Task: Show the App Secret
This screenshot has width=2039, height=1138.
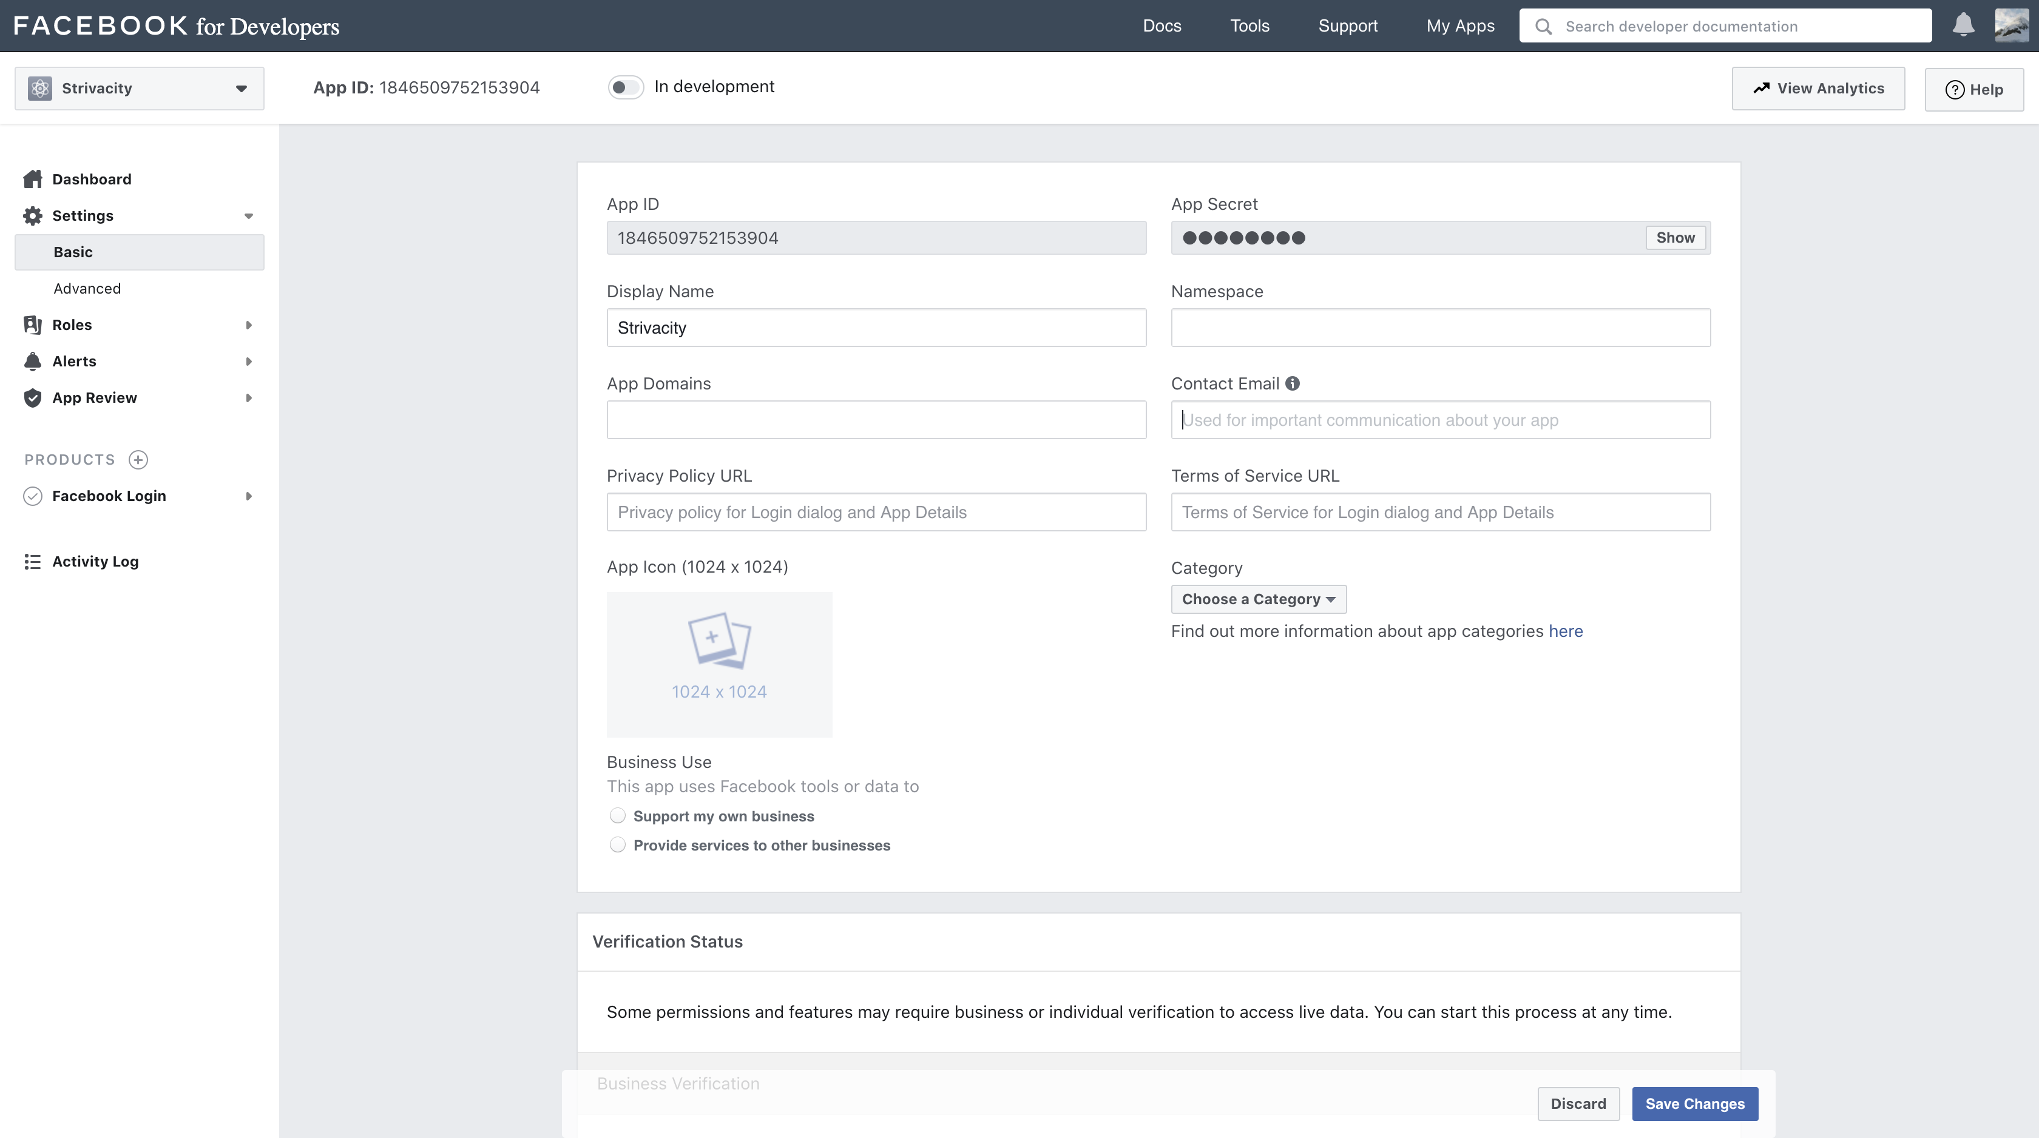Action: pos(1675,237)
